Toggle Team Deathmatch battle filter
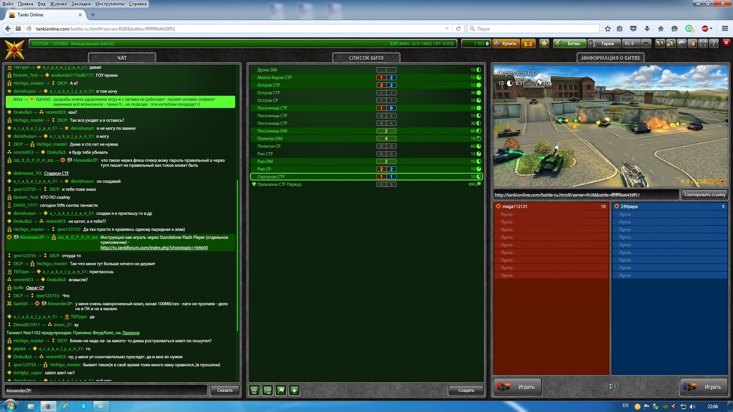Image resolution: width=733 pixels, height=412 pixels. click(268, 390)
